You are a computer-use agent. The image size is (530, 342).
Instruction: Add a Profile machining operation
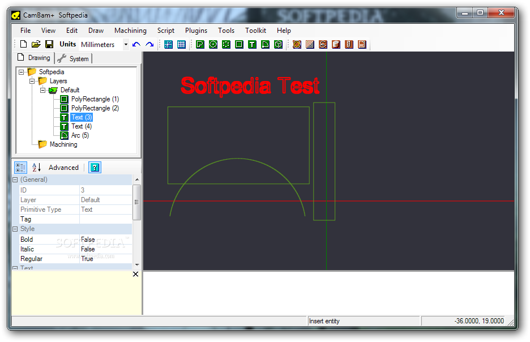297,44
